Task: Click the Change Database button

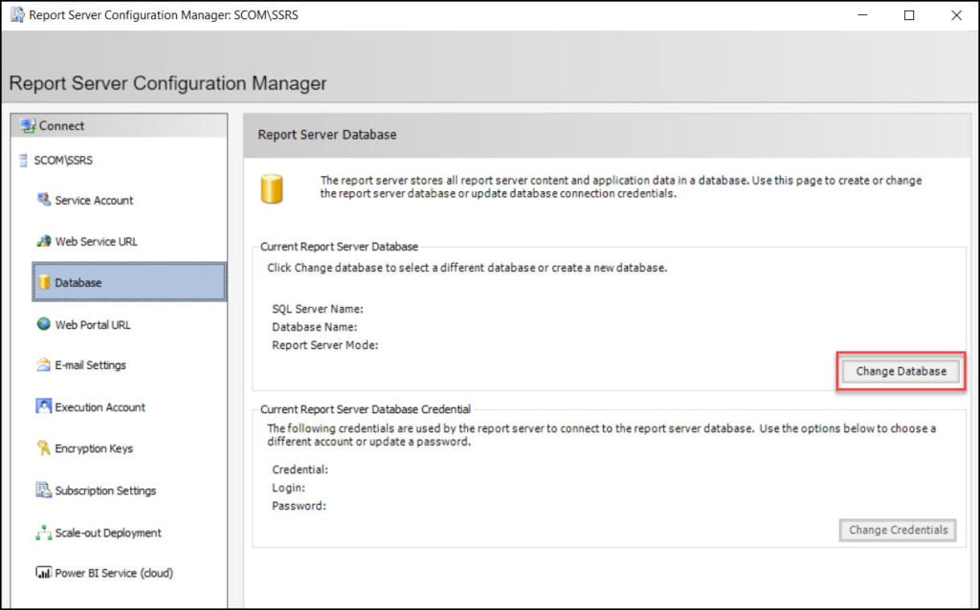Action: [901, 371]
